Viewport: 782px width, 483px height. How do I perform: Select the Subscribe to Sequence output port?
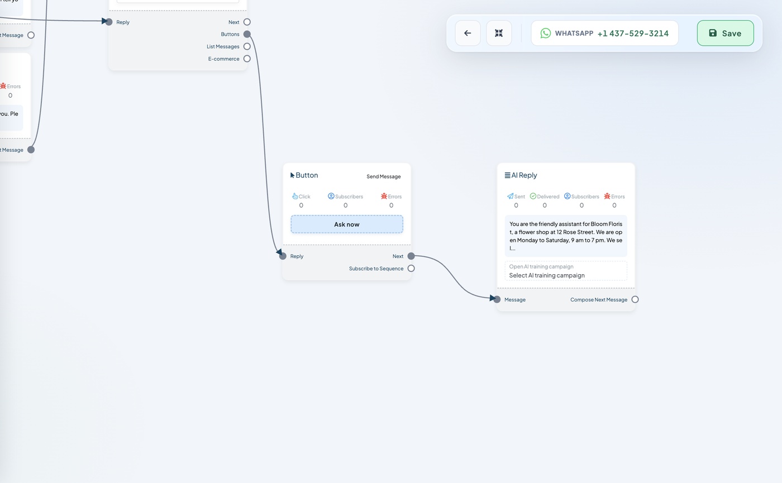(411, 269)
